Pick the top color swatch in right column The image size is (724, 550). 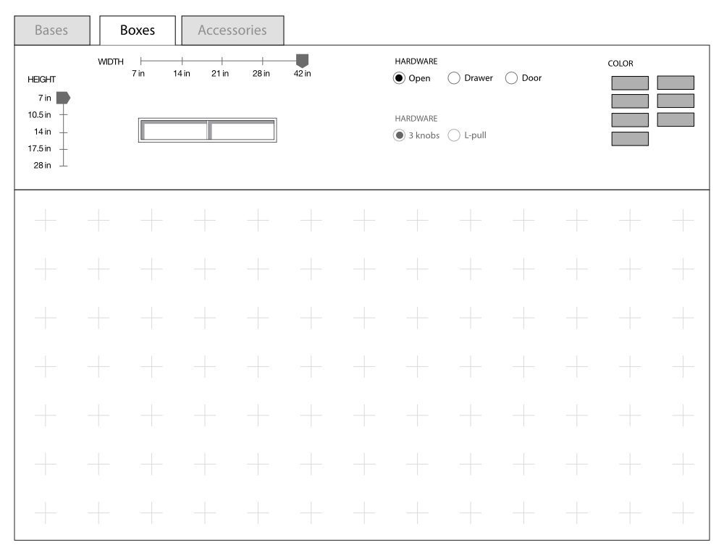(x=675, y=82)
